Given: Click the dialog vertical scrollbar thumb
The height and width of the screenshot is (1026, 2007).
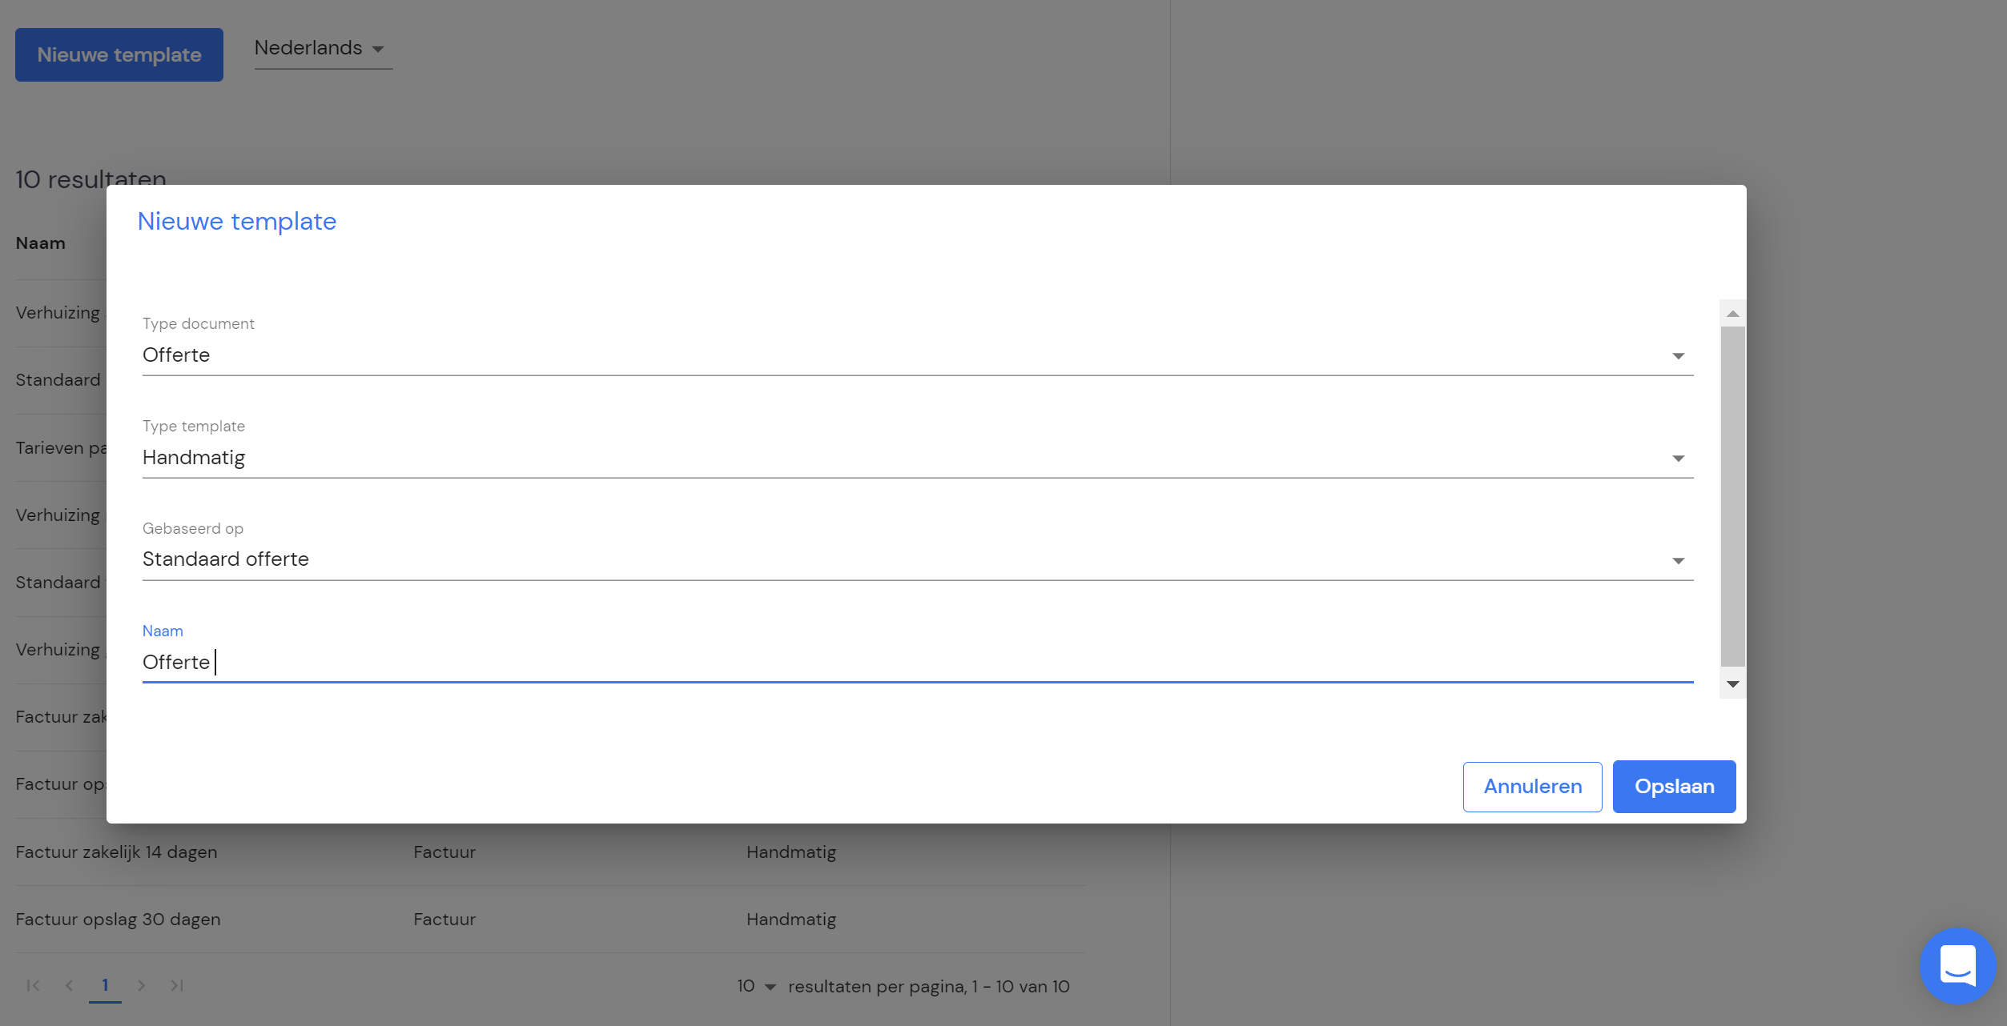Looking at the screenshot, I should [x=1732, y=496].
